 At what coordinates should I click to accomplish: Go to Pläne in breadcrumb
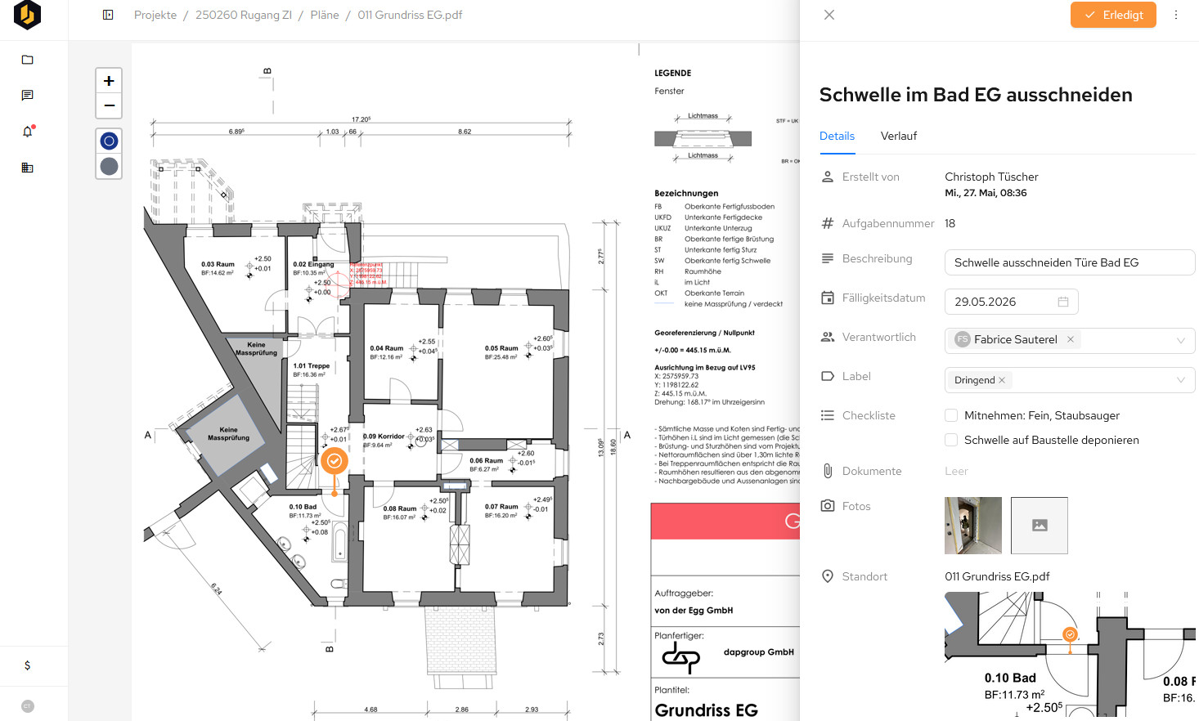coord(325,15)
